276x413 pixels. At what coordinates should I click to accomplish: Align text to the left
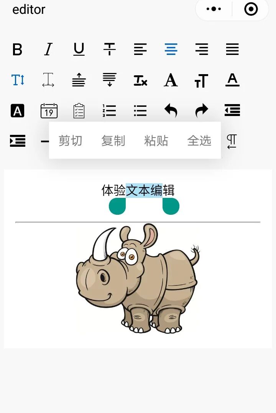coord(140,49)
